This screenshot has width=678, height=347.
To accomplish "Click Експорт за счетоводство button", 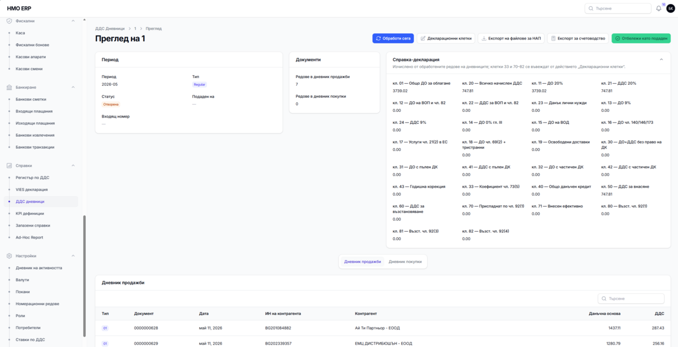I will [x=577, y=38].
